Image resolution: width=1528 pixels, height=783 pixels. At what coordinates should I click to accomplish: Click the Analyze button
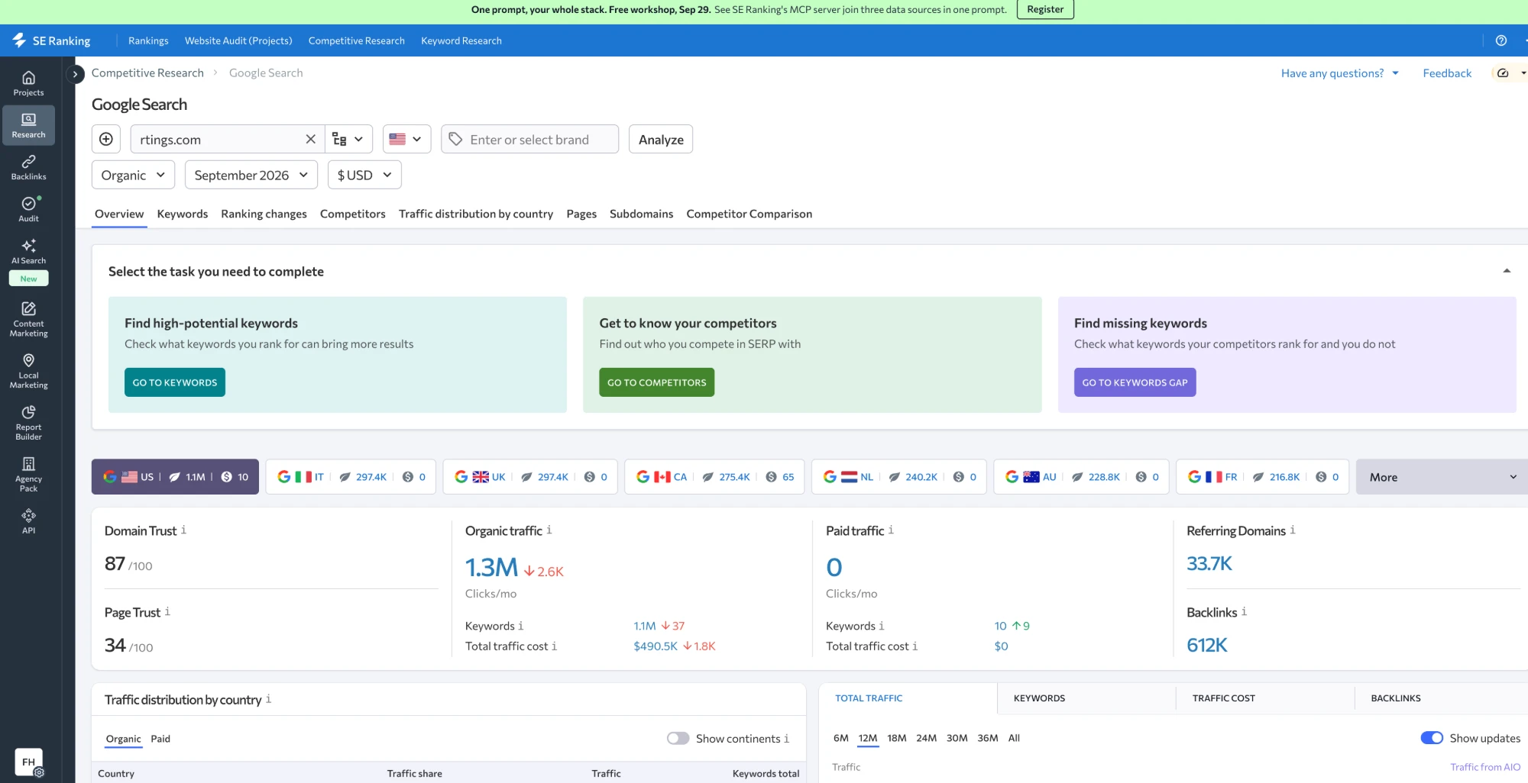[x=661, y=139]
